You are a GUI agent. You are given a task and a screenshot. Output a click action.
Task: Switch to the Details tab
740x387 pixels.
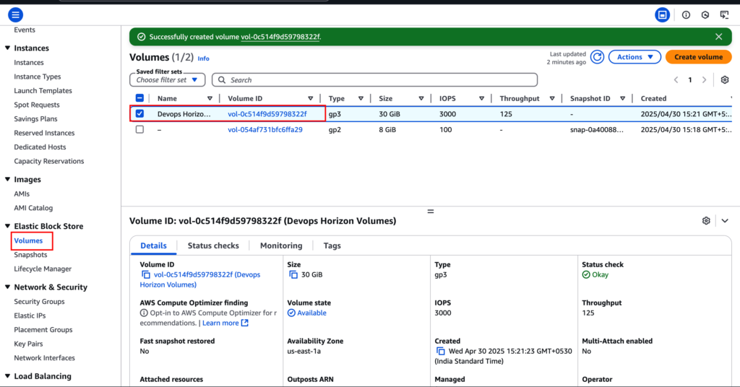pyautogui.click(x=153, y=245)
